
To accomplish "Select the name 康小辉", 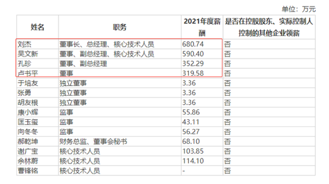I will tap(28, 112).
